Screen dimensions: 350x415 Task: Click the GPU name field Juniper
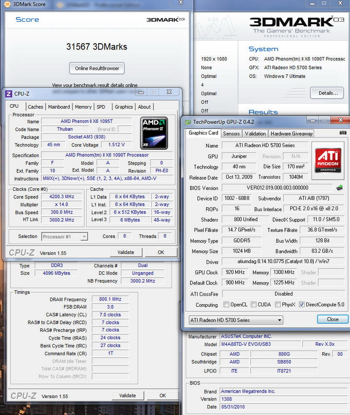(239, 156)
